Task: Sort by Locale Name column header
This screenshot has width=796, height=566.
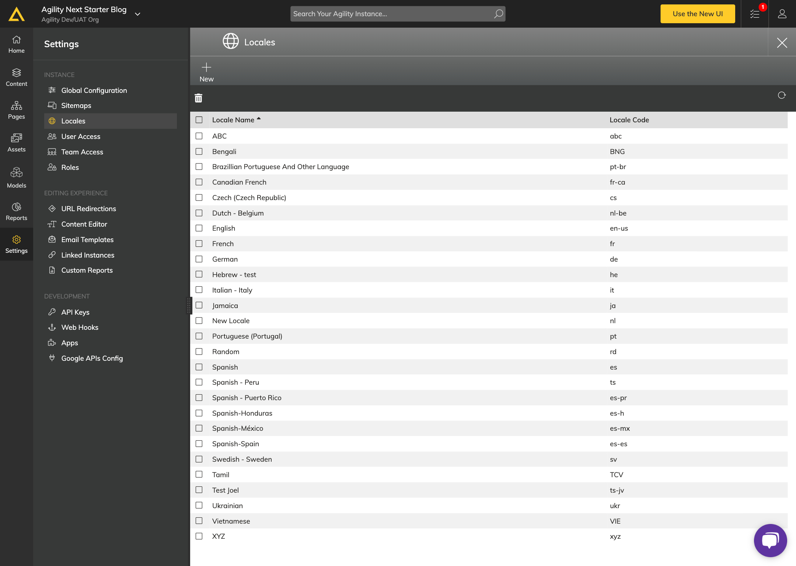Action: click(x=233, y=120)
